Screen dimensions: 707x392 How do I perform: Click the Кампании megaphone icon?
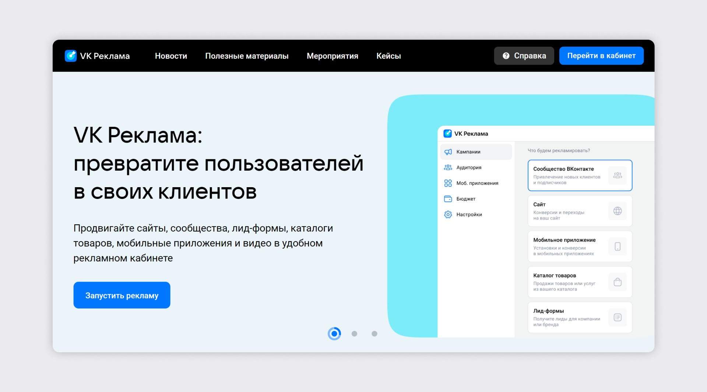pyautogui.click(x=448, y=152)
